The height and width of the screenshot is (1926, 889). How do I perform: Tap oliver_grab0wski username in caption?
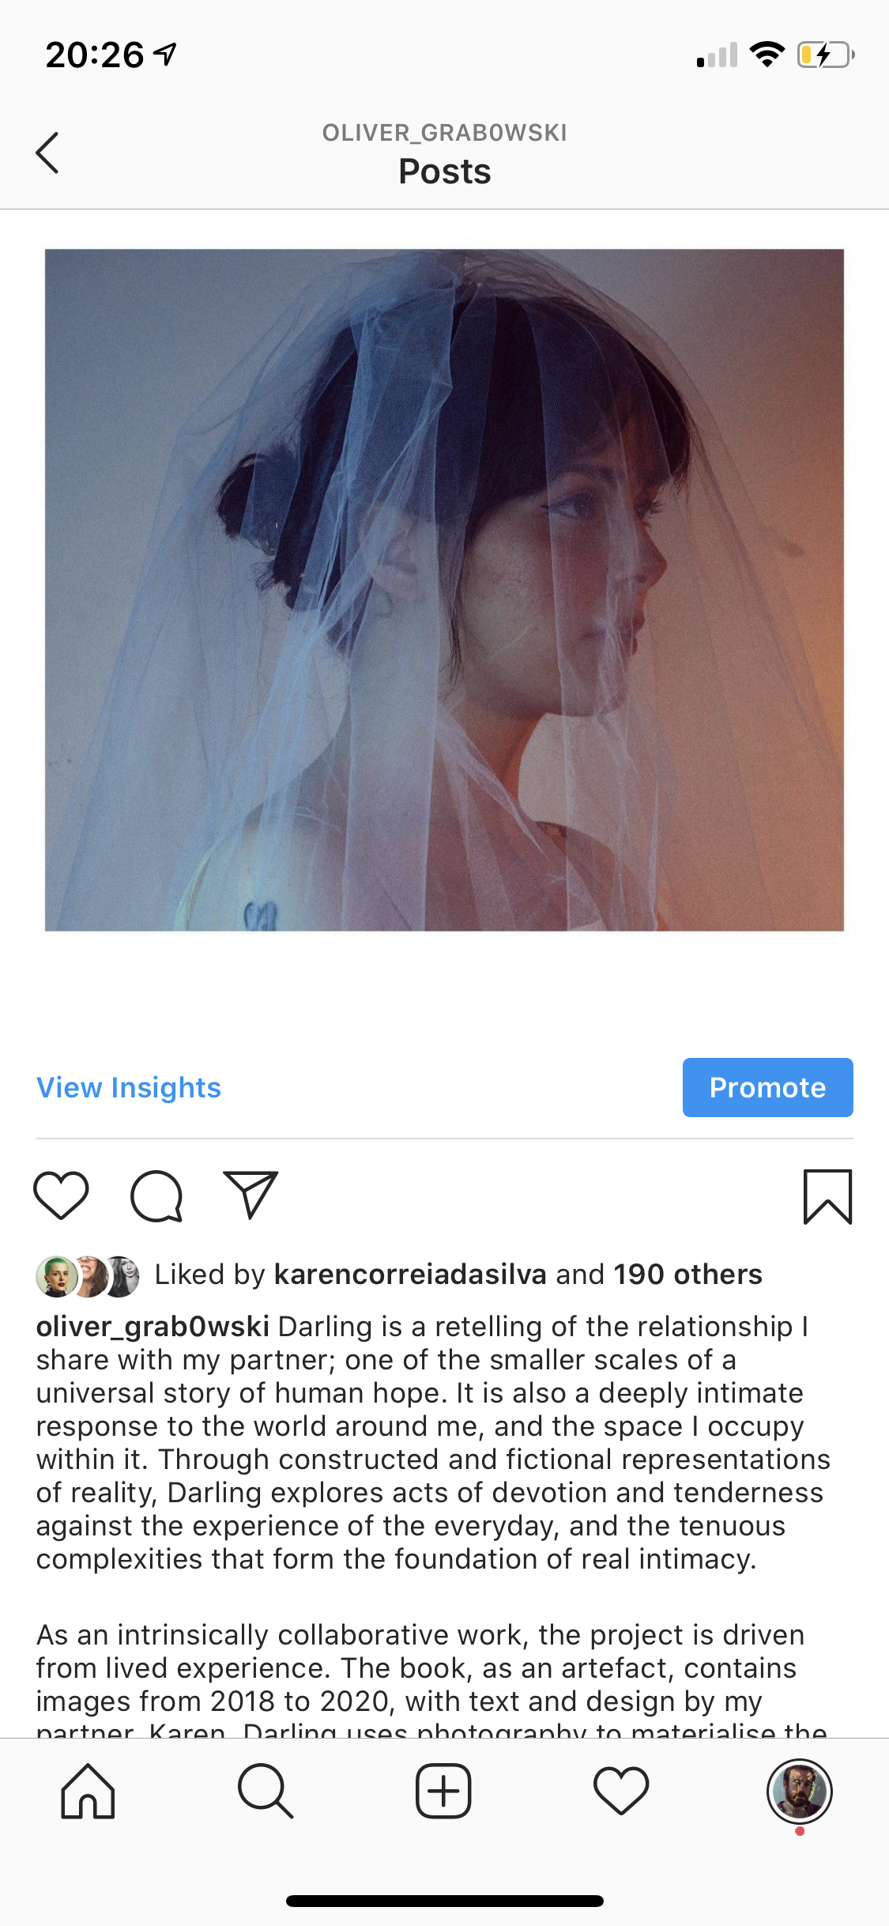[153, 1327]
